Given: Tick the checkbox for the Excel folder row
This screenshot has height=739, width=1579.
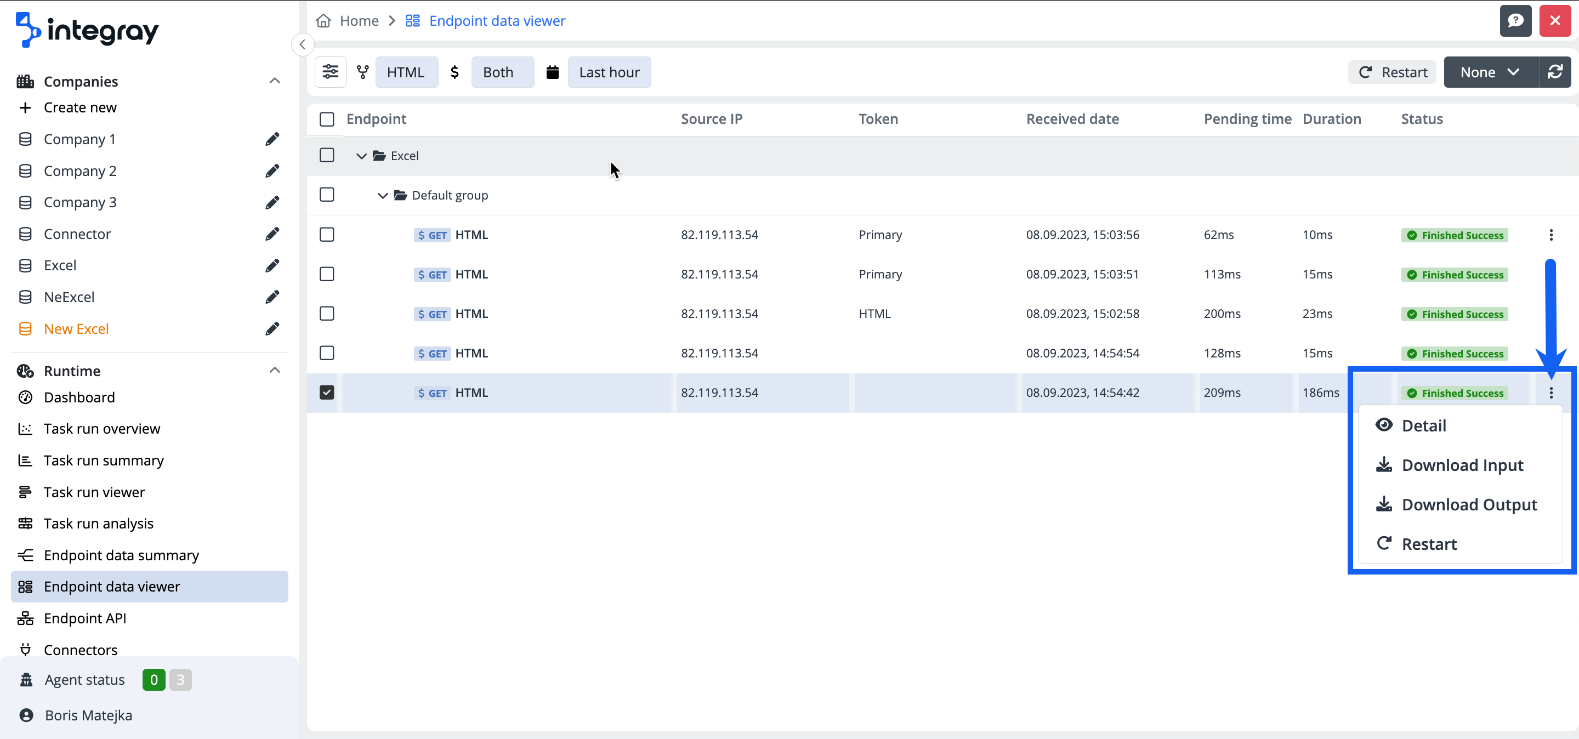Looking at the screenshot, I should [327, 156].
